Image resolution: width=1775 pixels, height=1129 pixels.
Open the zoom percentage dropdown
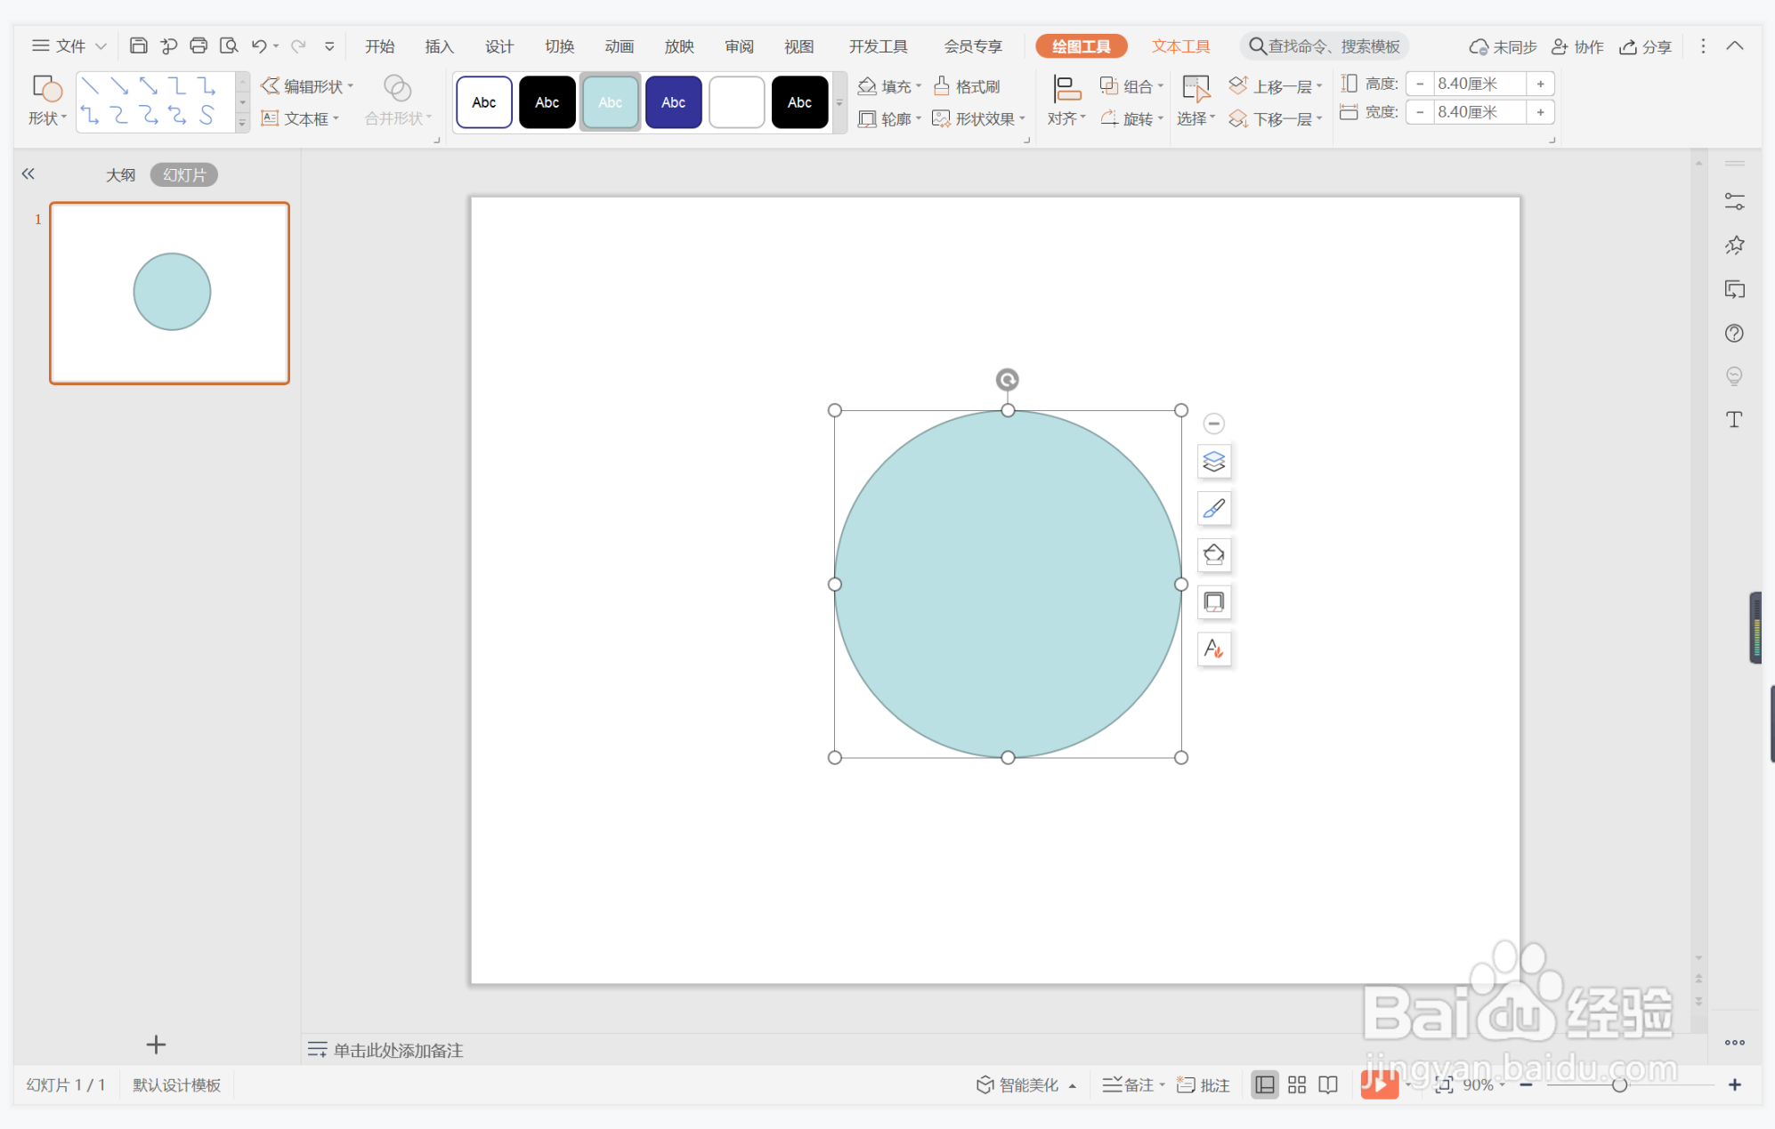tap(1484, 1085)
